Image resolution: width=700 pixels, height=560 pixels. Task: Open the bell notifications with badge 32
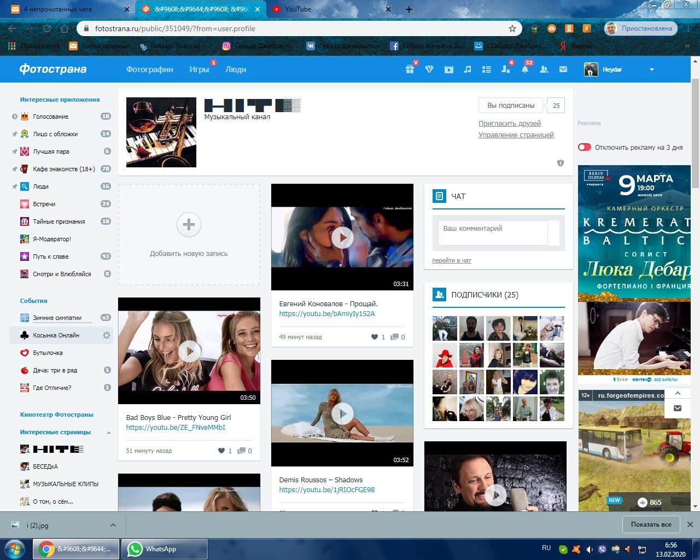pos(525,69)
